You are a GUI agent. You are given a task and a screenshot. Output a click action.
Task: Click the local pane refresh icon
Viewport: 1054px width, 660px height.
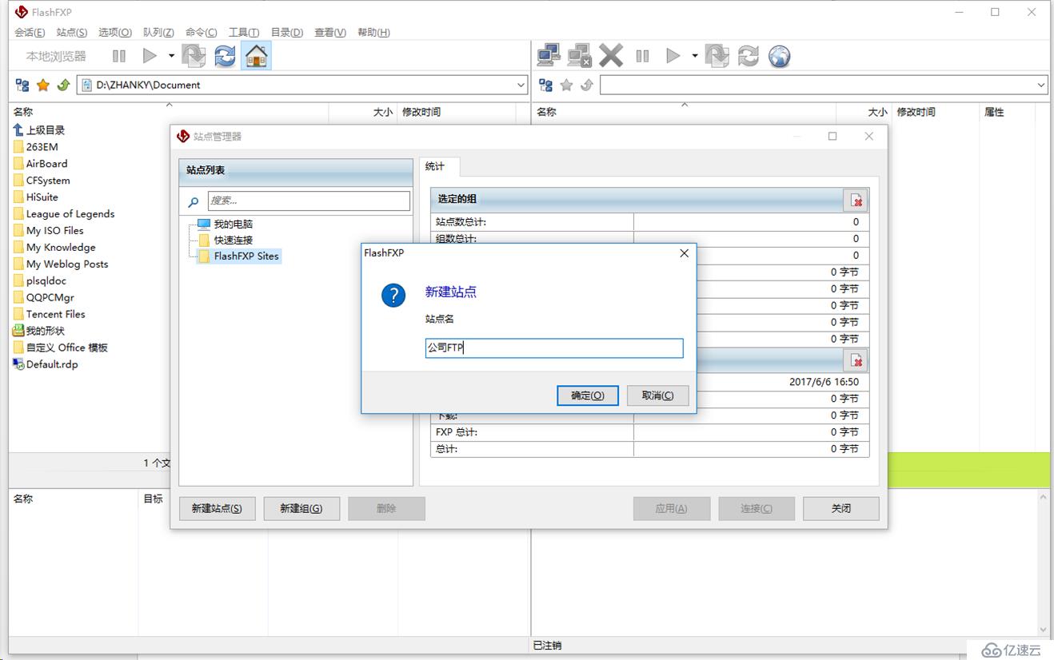[225, 56]
